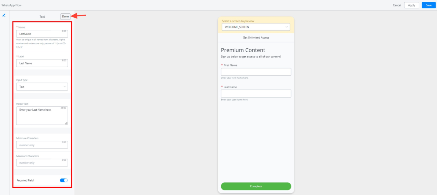Select the Minimum Characters input
Image resolution: width=437 pixels, height=195 pixels.
point(42,145)
